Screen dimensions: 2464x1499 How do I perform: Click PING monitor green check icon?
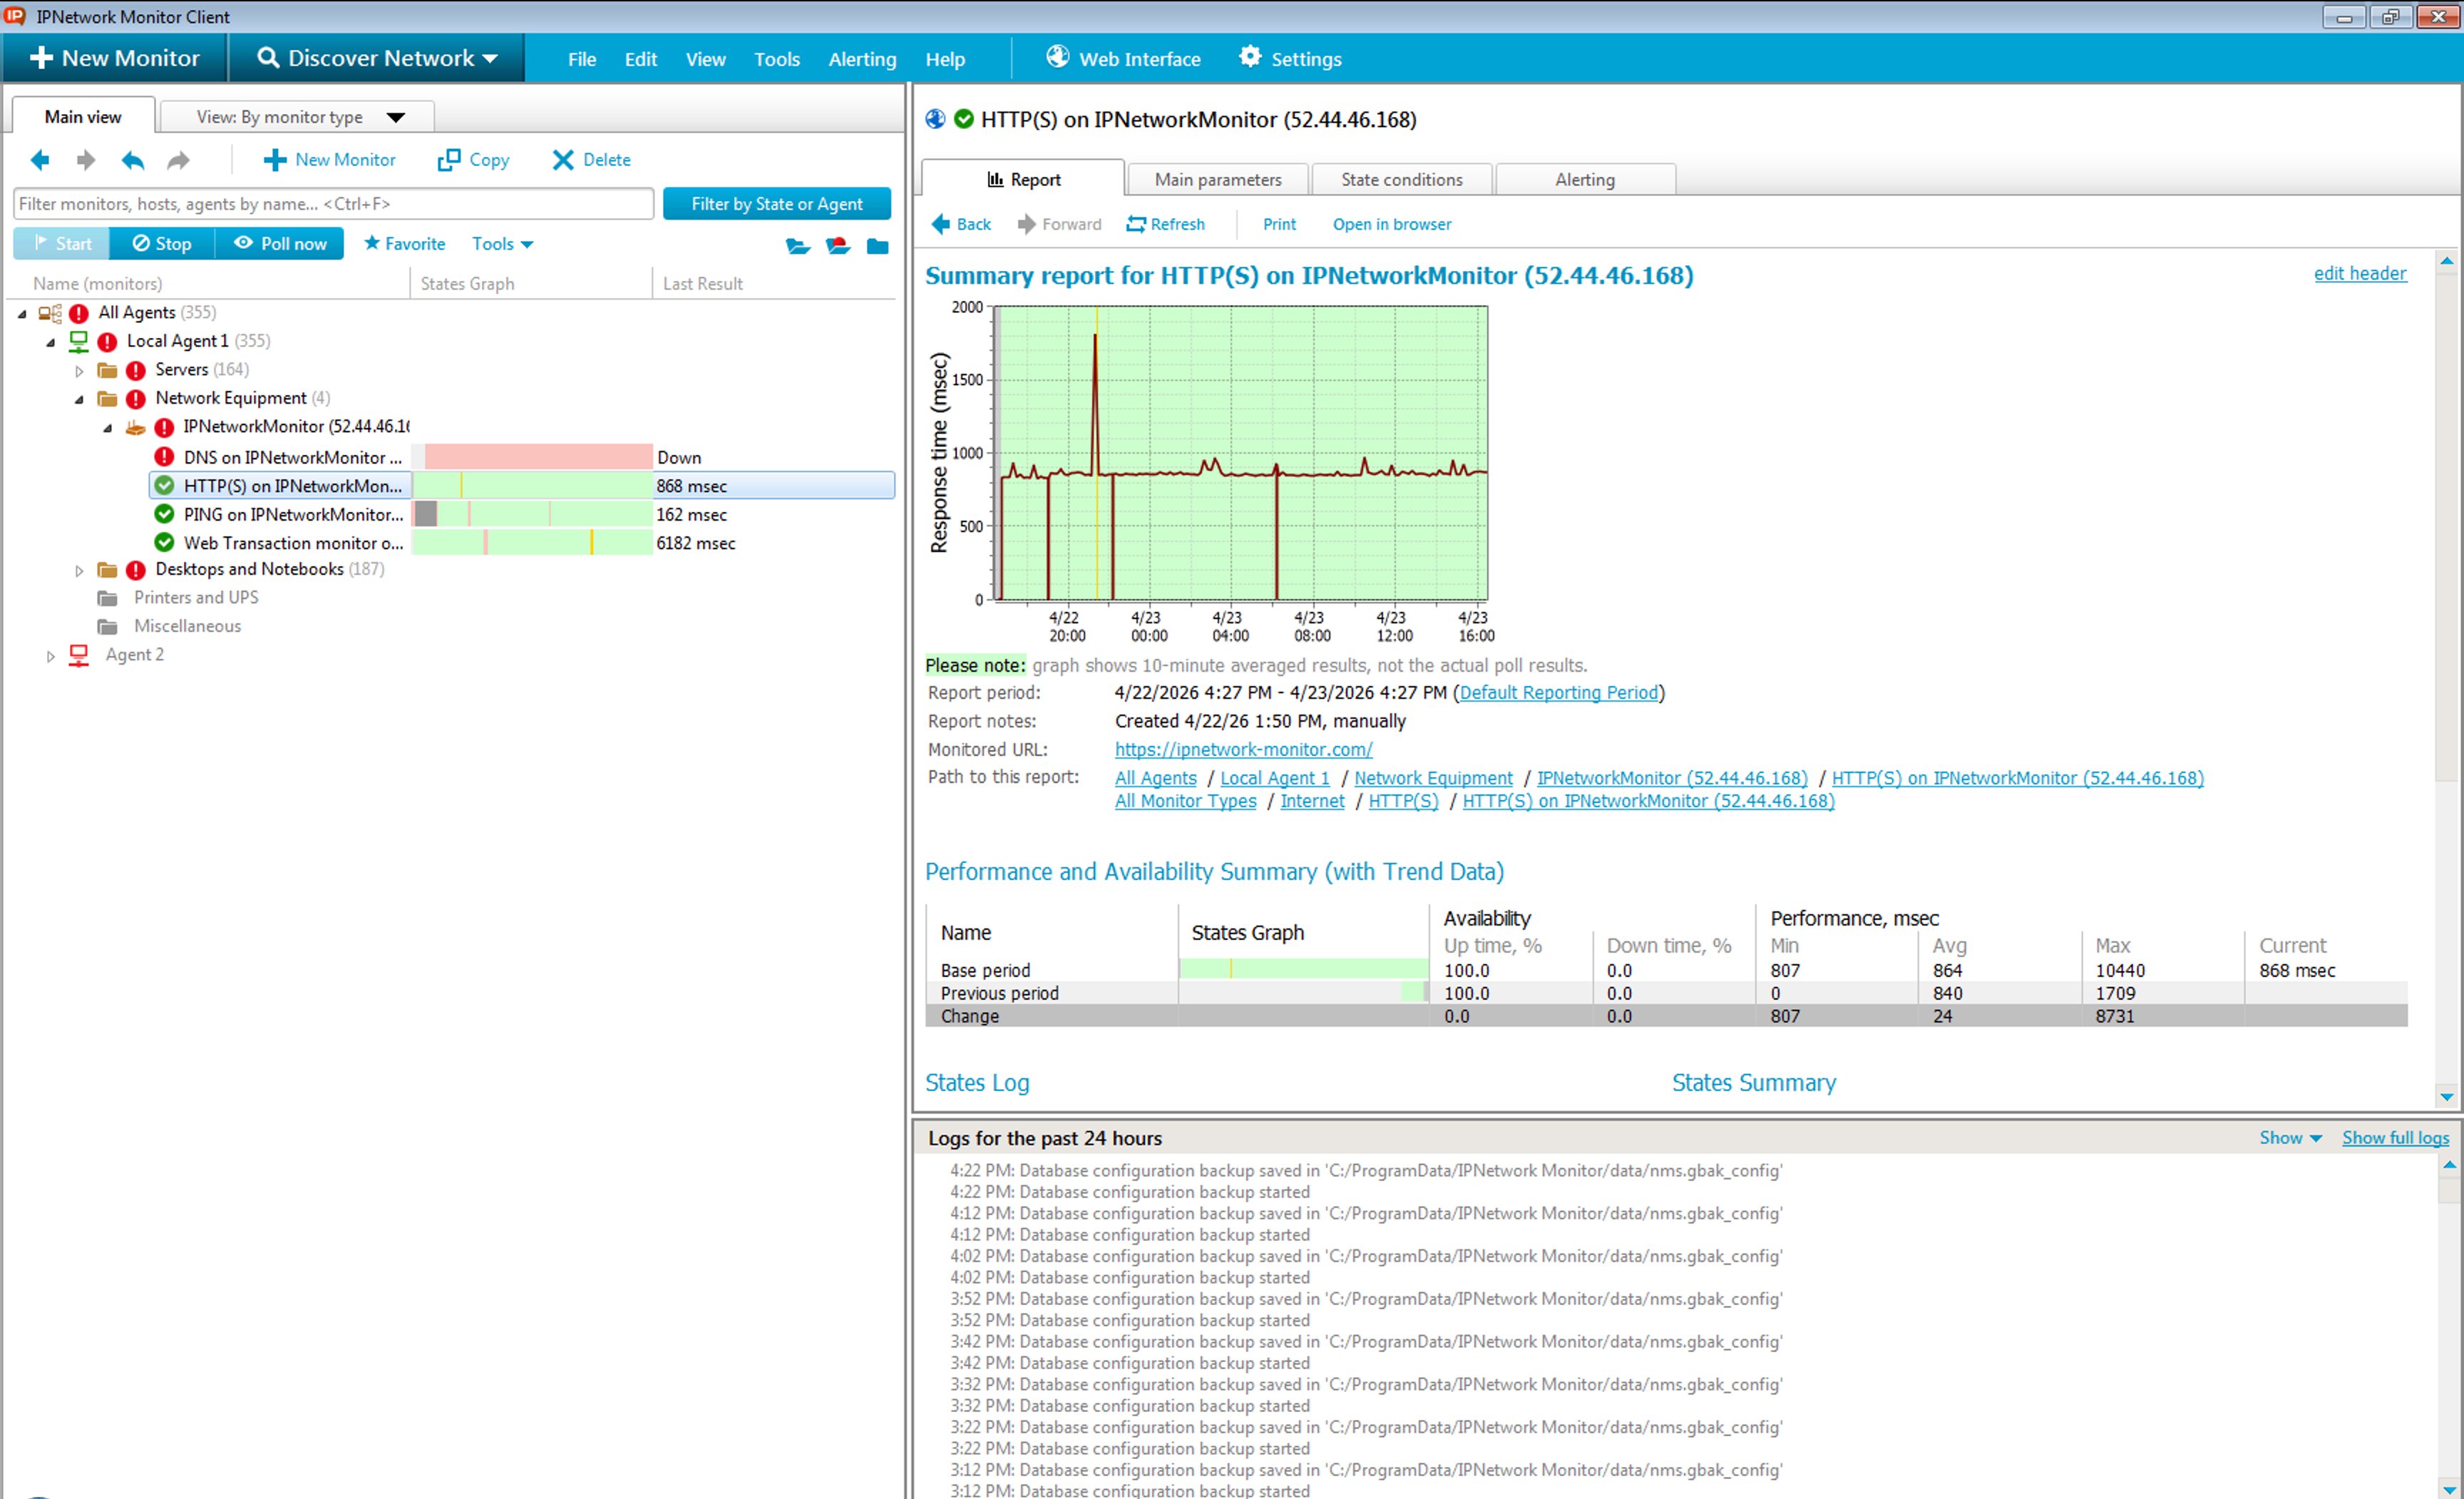[164, 514]
